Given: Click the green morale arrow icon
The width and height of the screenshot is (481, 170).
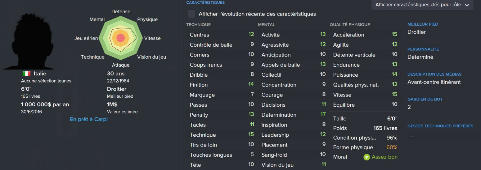Looking at the screenshot, I should (367, 157).
